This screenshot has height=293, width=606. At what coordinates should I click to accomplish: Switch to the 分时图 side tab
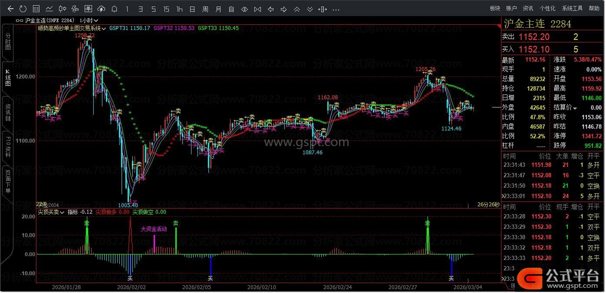[x=7, y=41]
